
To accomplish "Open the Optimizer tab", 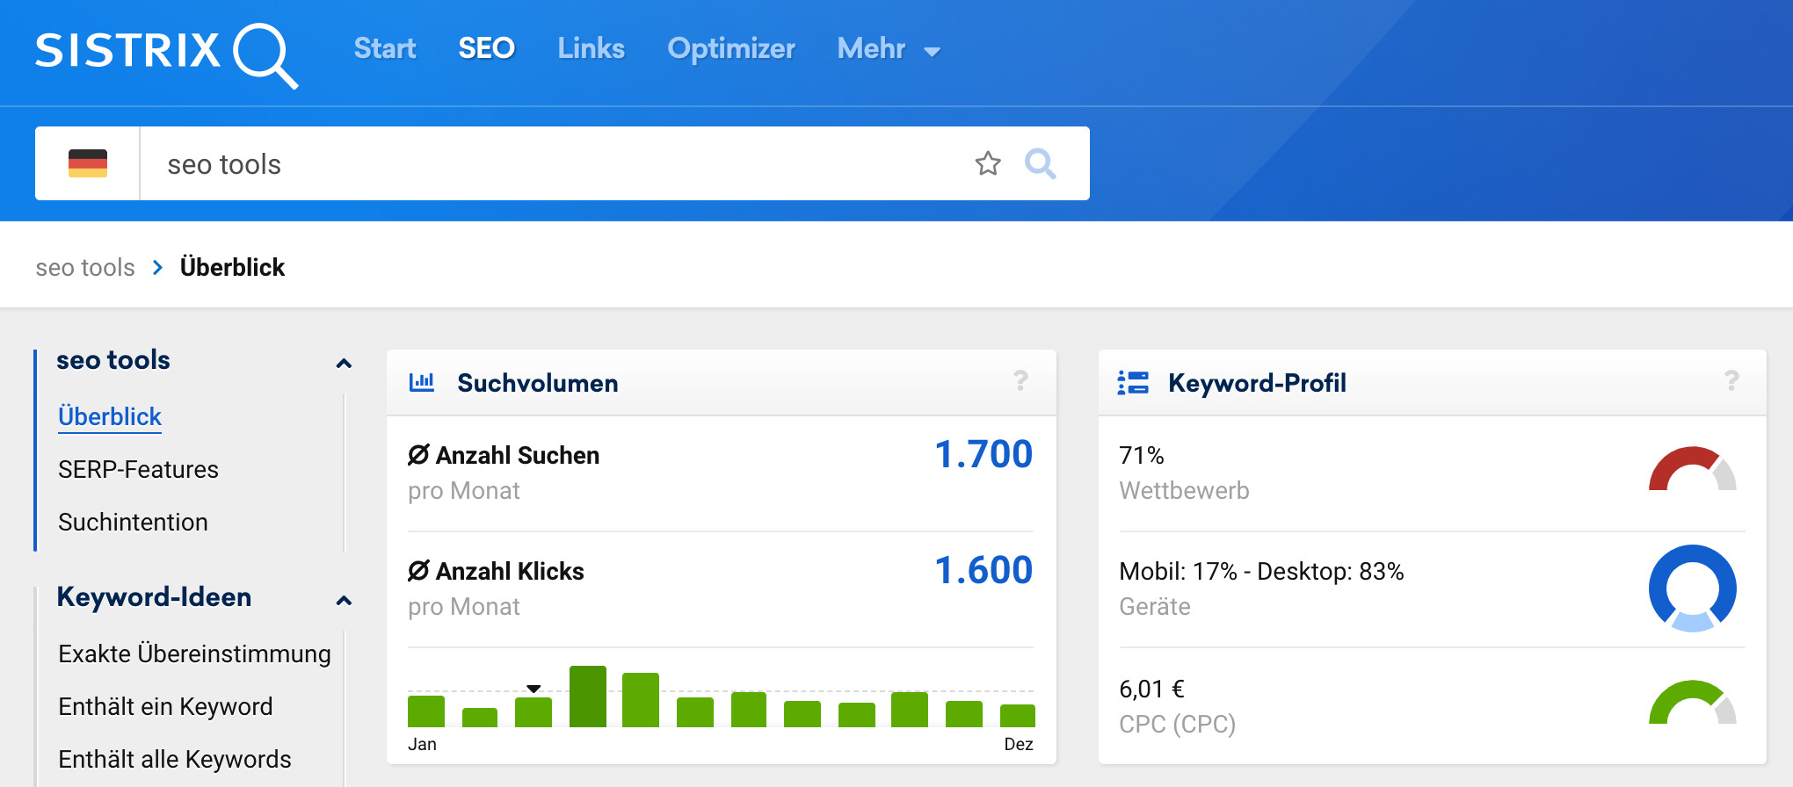I will pyautogui.click(x=730, y=49).
